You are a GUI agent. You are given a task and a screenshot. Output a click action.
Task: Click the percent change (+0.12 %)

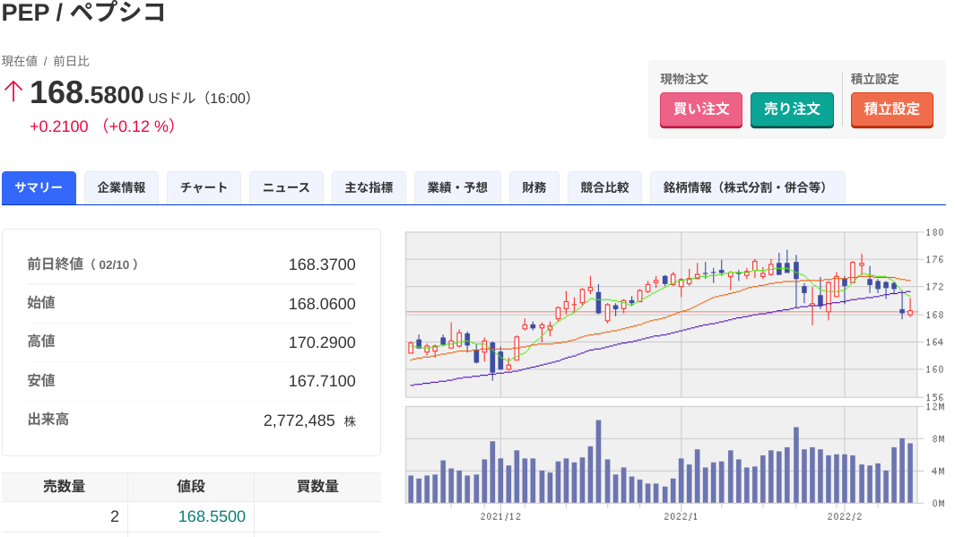pos(139,126)
